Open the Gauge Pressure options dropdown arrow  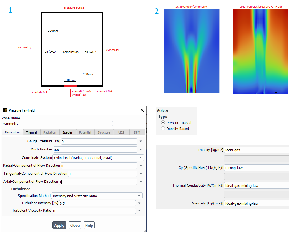click(141, 141)
